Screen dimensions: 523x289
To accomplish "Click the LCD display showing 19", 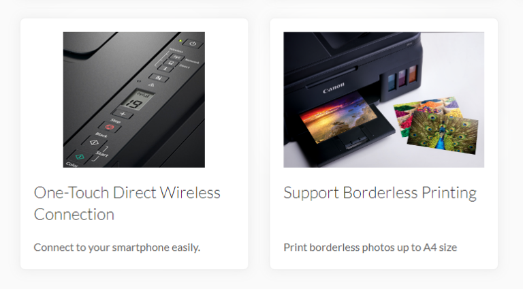I will tap(137, 100).
